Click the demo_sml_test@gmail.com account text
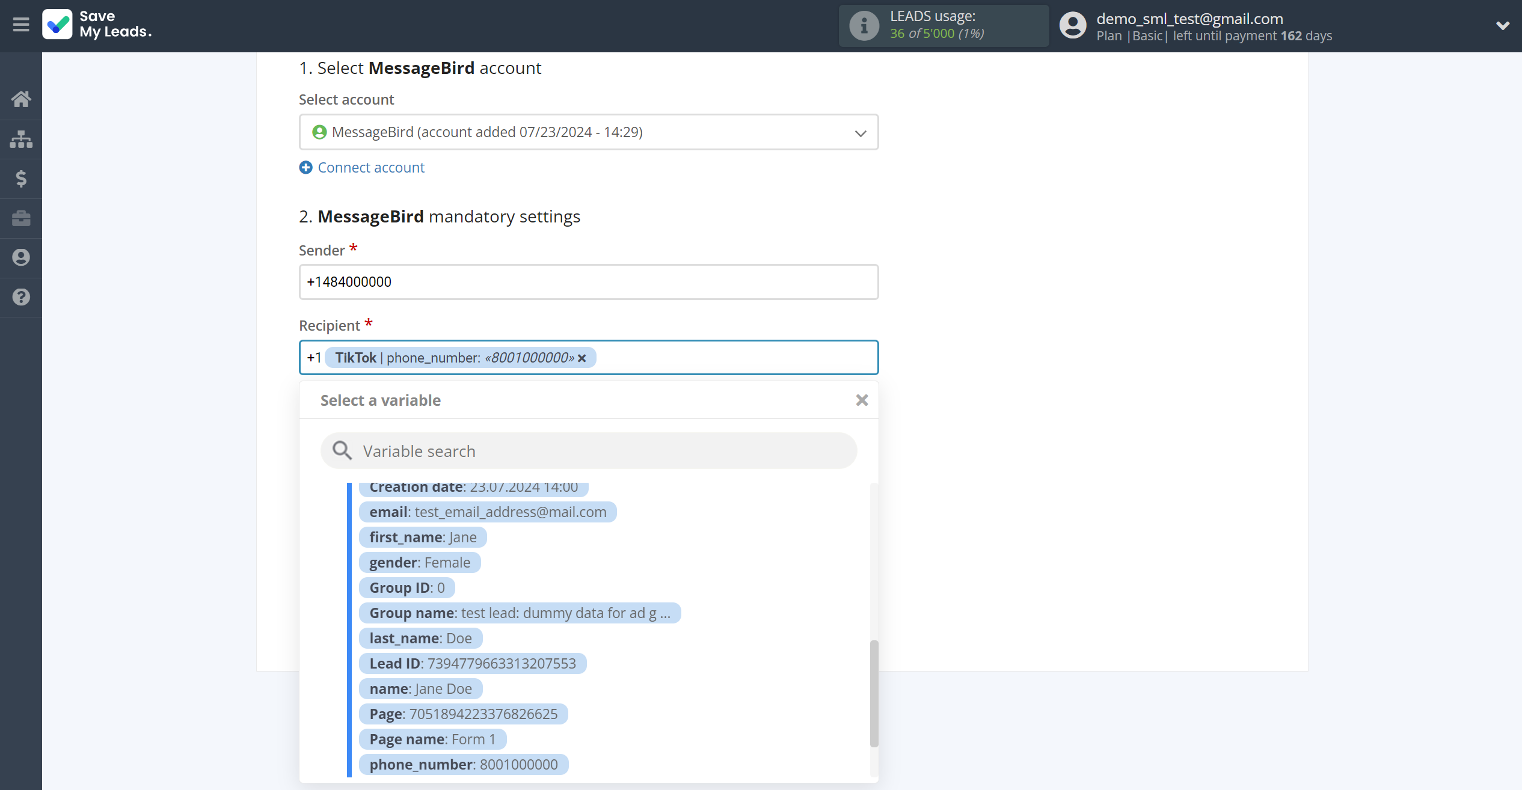 coord(1189,19)
